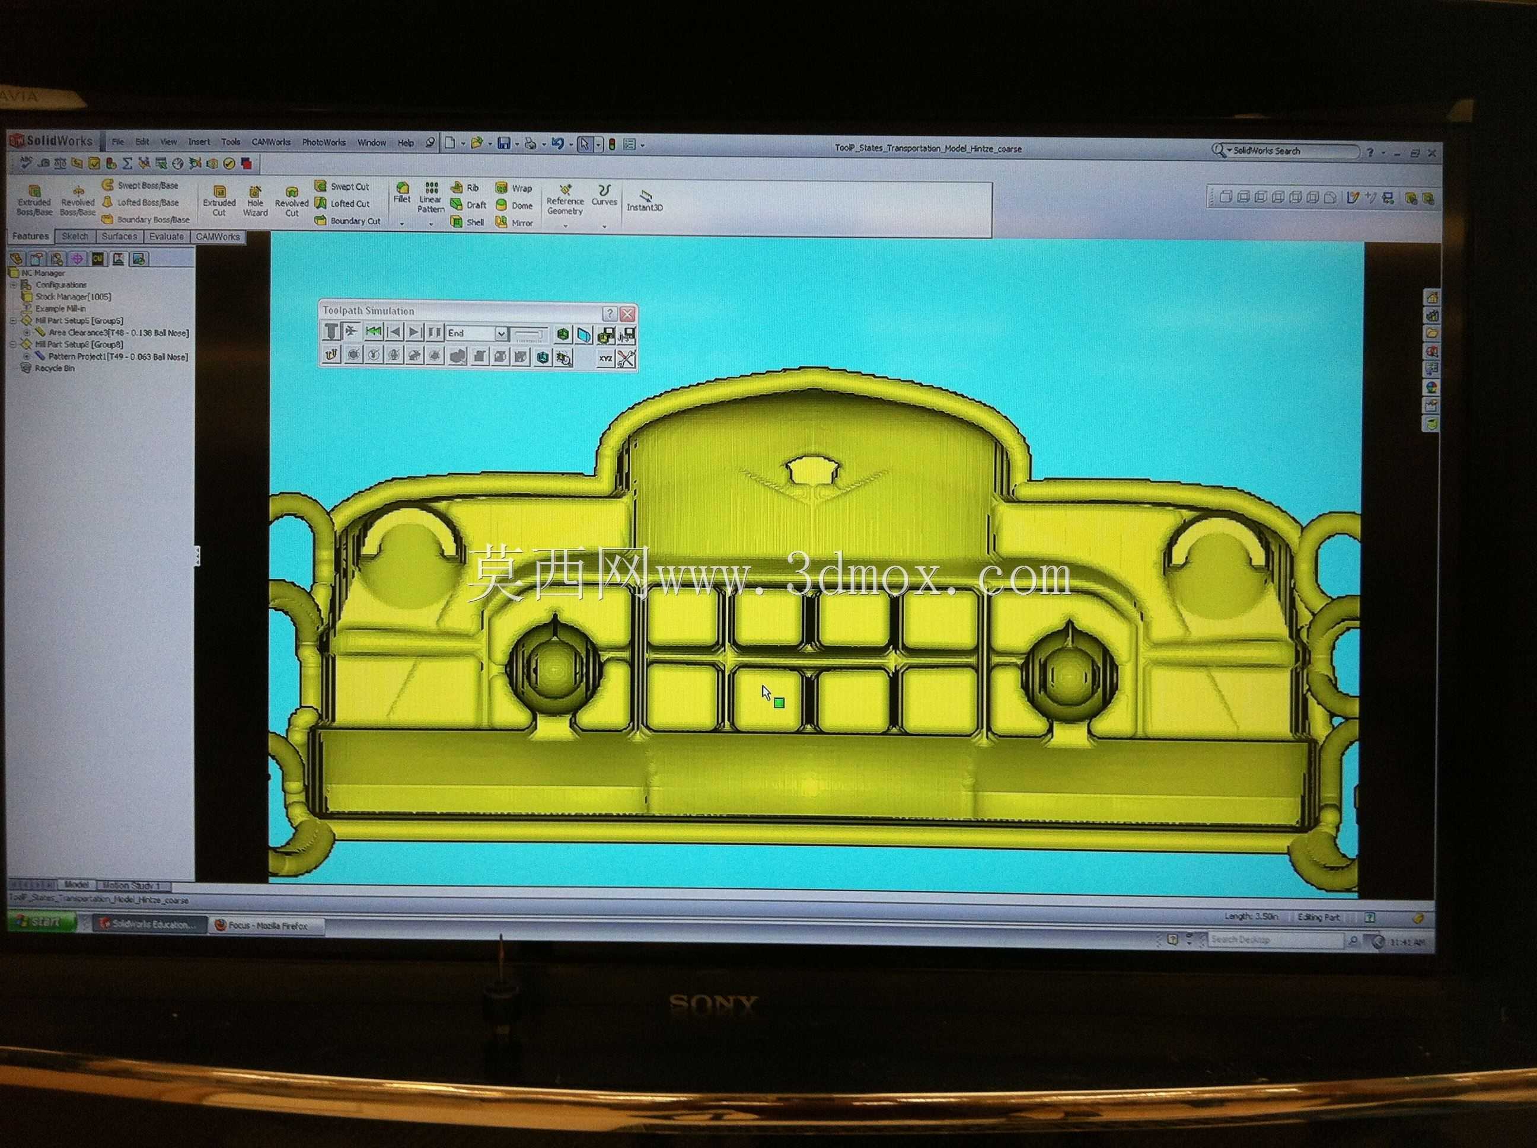Image resolution: width=1537 pixels, height=1148 pixels.
Task: Open the End dropdown in Toolpath Simulation
Action: [x=502, y=334]
